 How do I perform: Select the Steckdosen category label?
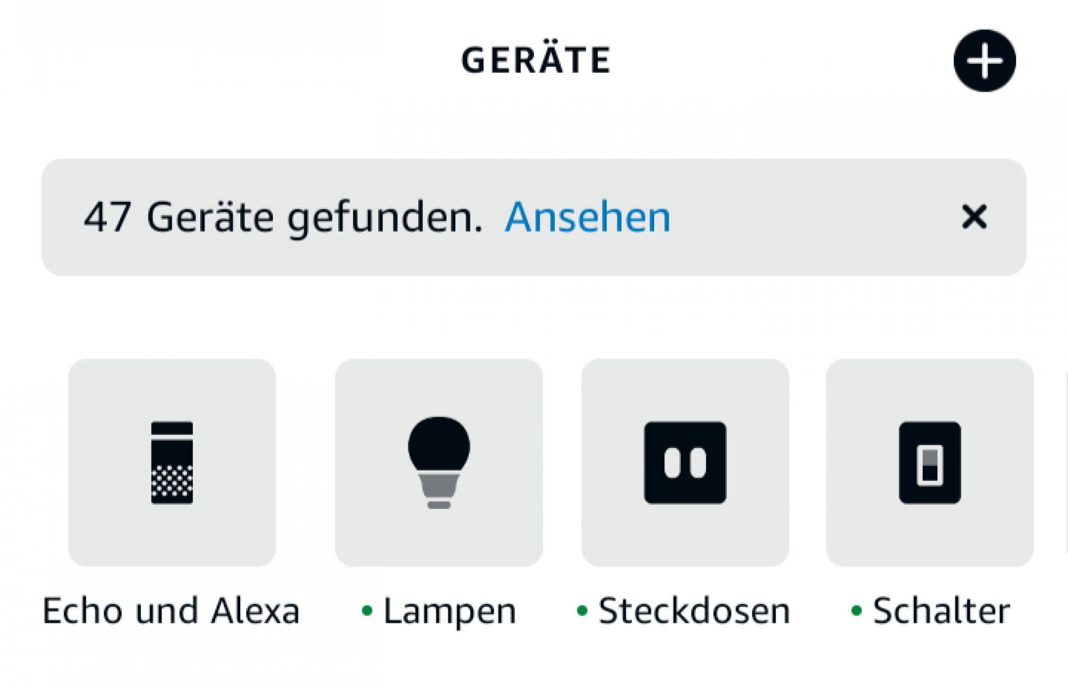click(x=694, y=610)
